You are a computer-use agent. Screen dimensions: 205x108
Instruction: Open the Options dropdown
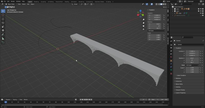click(x=165, y=7)
